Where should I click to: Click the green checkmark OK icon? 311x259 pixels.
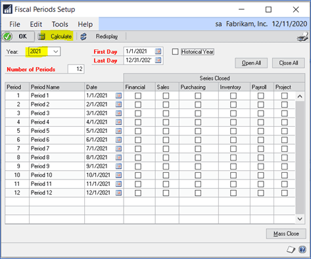(7, 36)
